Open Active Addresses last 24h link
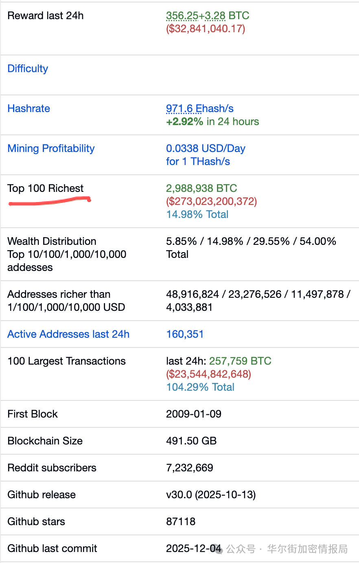Screen dimensions: 359x563 68,334
